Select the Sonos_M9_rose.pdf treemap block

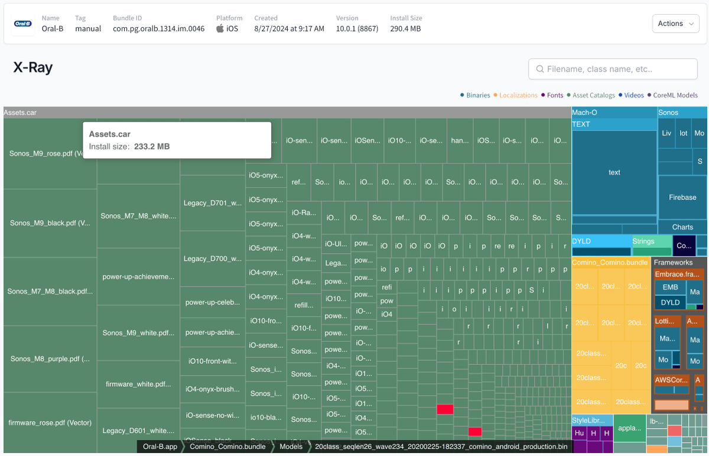tap(50, 154)
